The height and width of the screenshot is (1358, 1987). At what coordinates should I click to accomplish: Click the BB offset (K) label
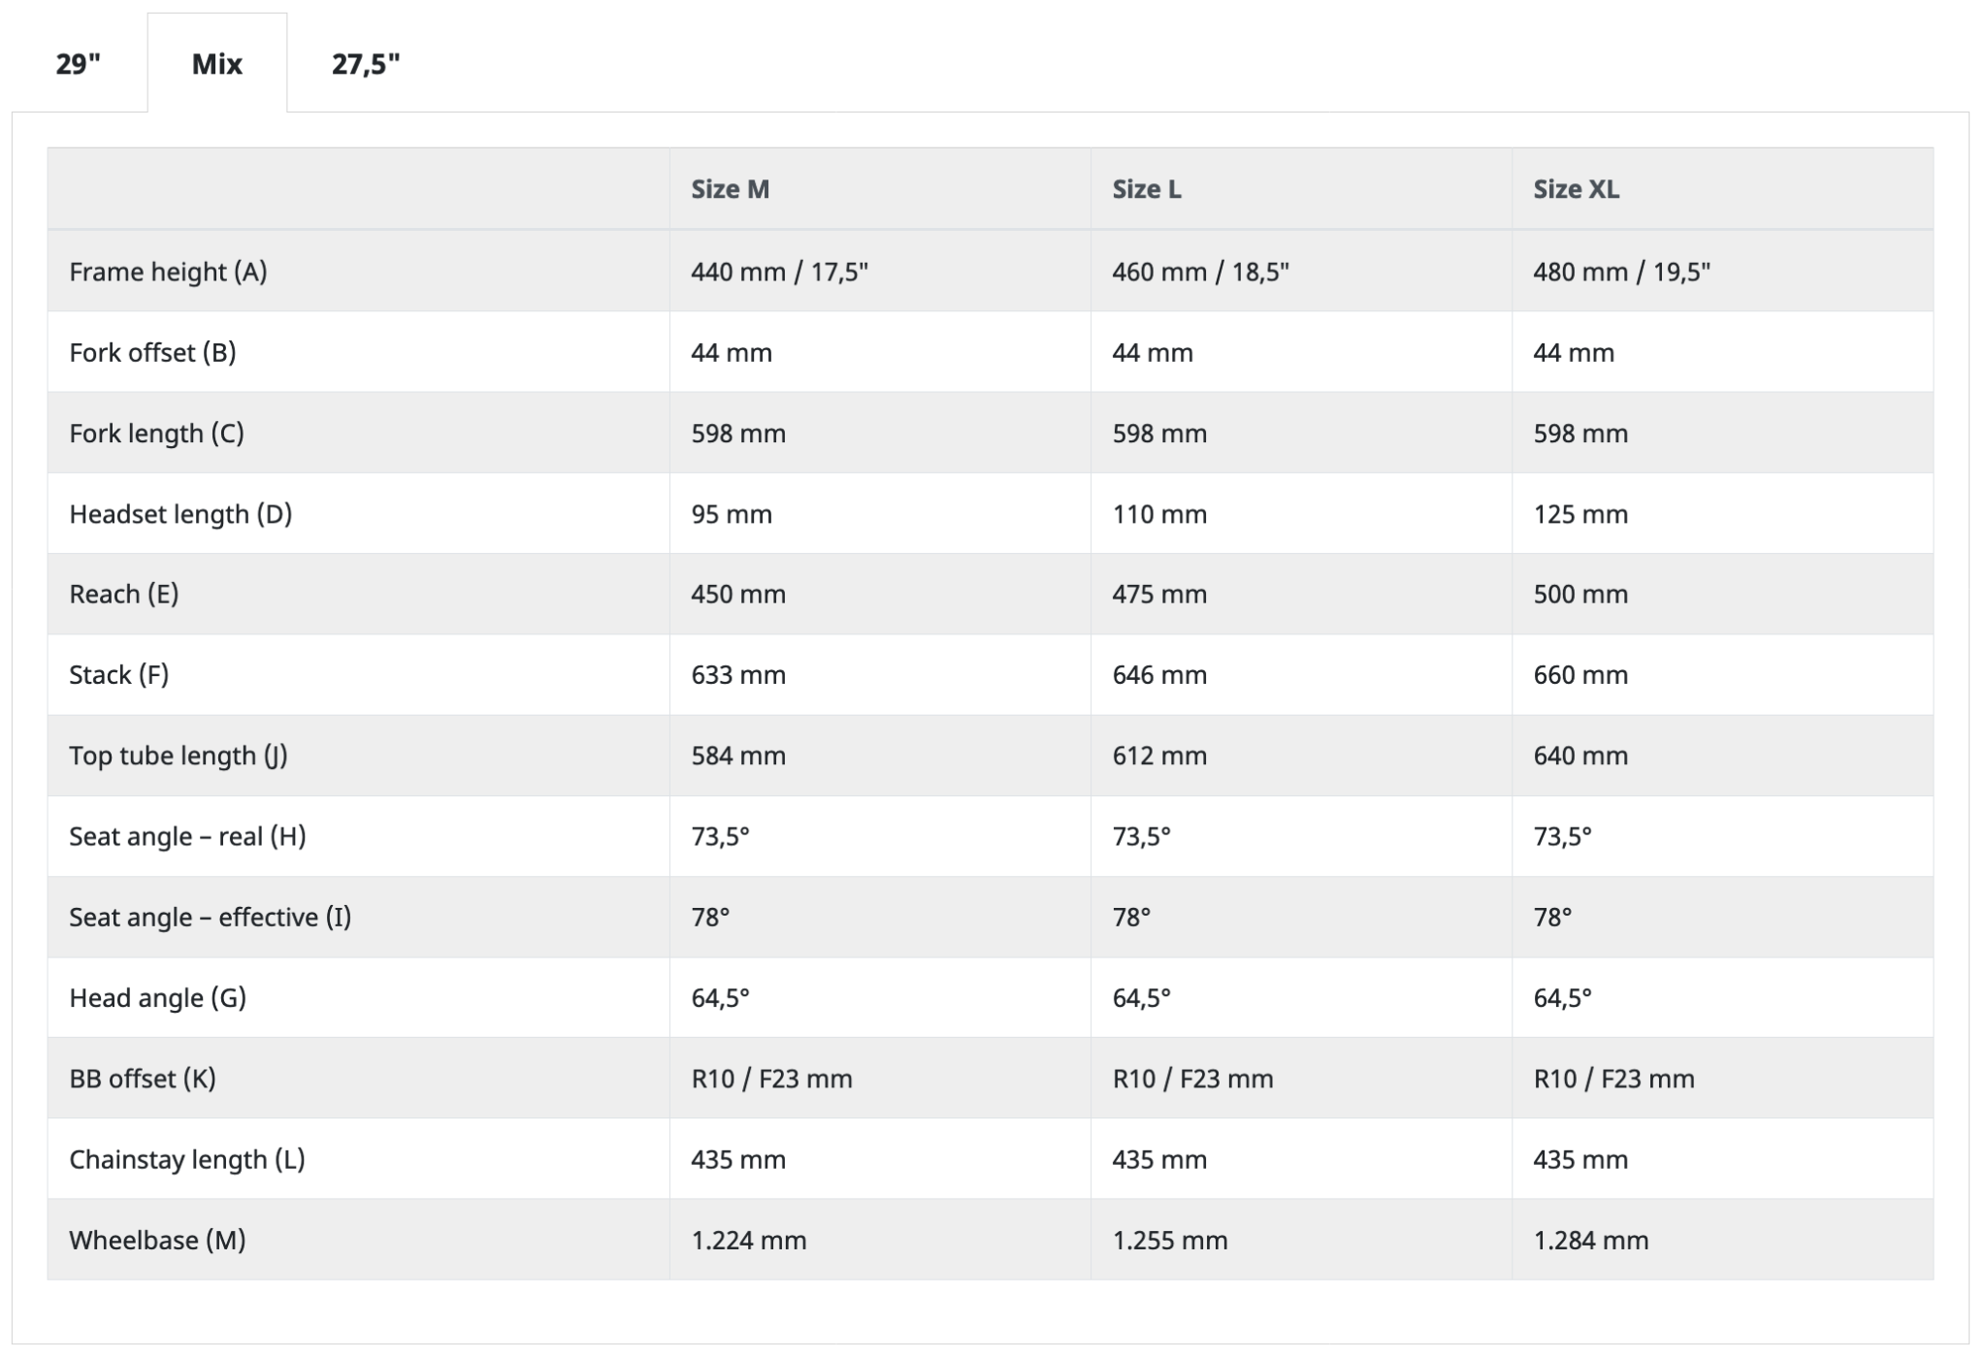143,1079
